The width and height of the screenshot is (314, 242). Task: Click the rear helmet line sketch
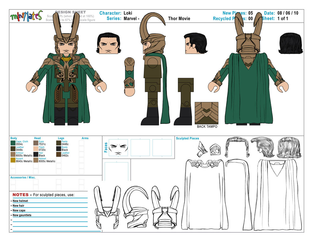pyautogui.click(x=165, y=207)
